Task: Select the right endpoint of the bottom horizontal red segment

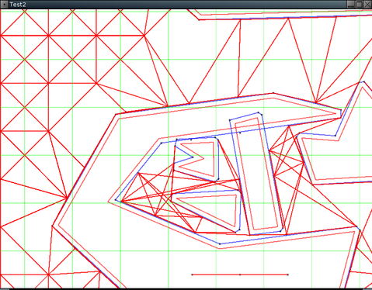Action: coord(288,274)
